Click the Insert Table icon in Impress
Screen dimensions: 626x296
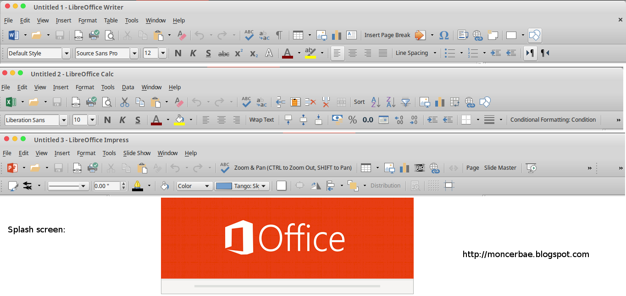(366, 168)
